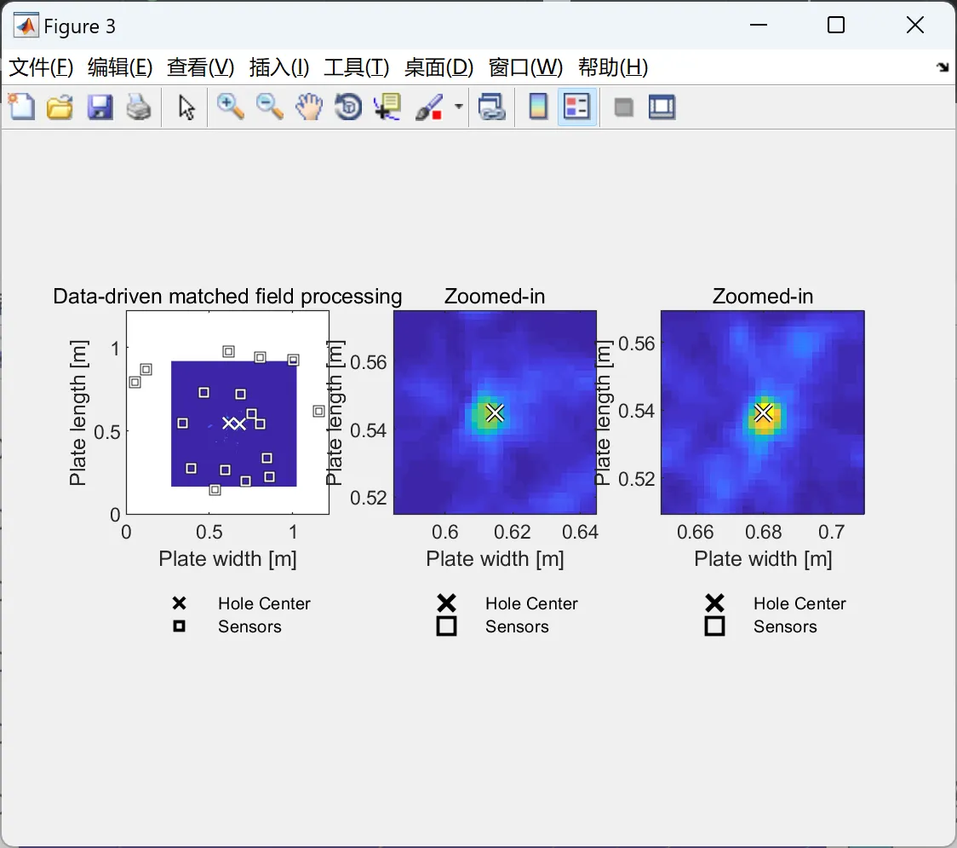The height and width of the screenshot is (848, 957).
Task: Enable the Data Cursor tool
Action: coord(387,107)
